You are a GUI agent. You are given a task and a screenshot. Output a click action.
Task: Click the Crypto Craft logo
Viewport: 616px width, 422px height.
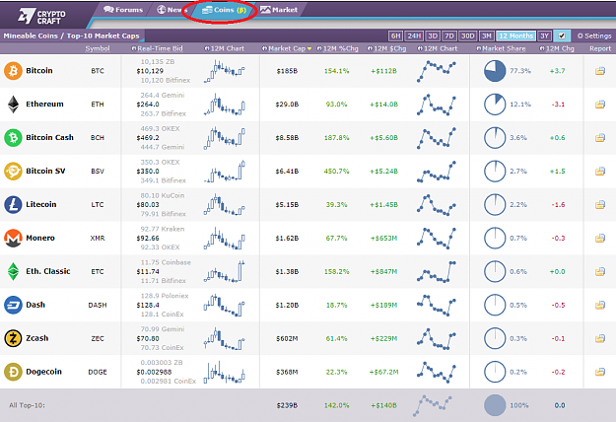click(x=41, y=16)
